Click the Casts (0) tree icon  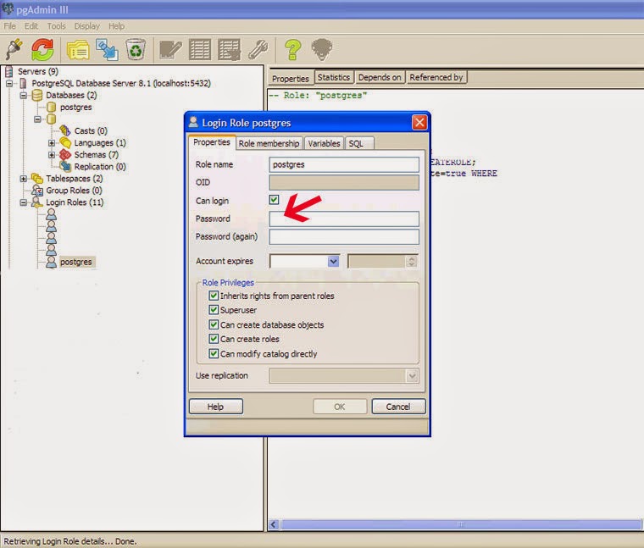65,131
